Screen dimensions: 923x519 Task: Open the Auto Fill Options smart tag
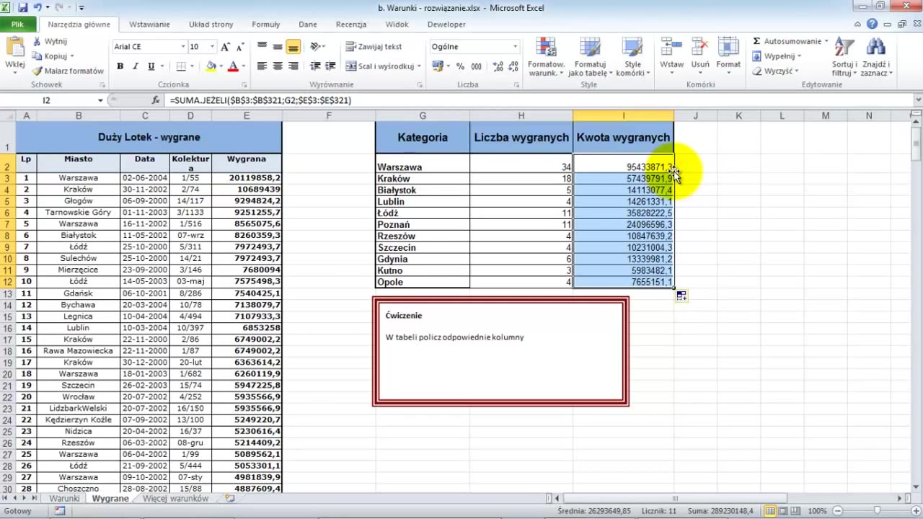point(681,296)
